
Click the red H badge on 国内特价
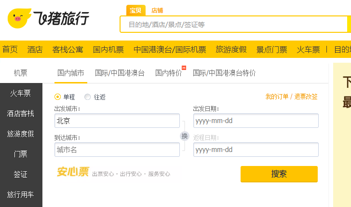(184, 68)
